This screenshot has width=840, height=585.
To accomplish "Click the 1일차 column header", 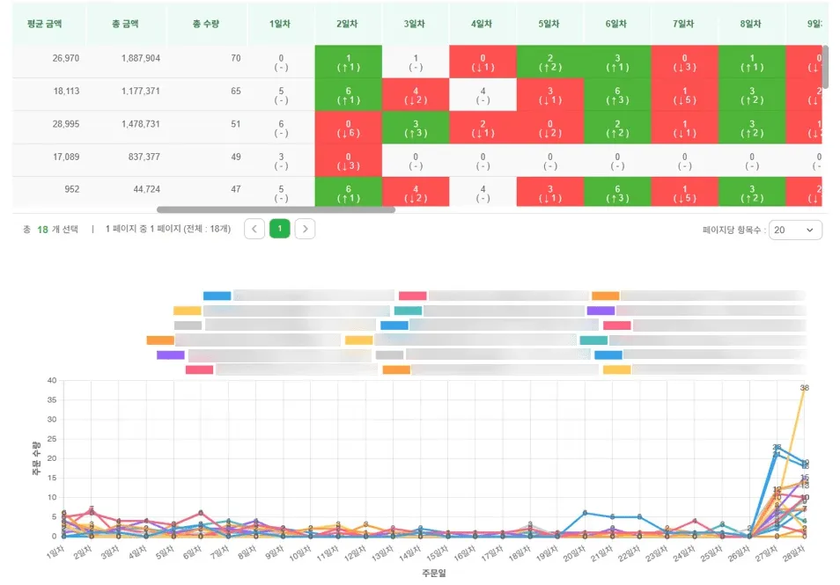I will coord(280,24).
